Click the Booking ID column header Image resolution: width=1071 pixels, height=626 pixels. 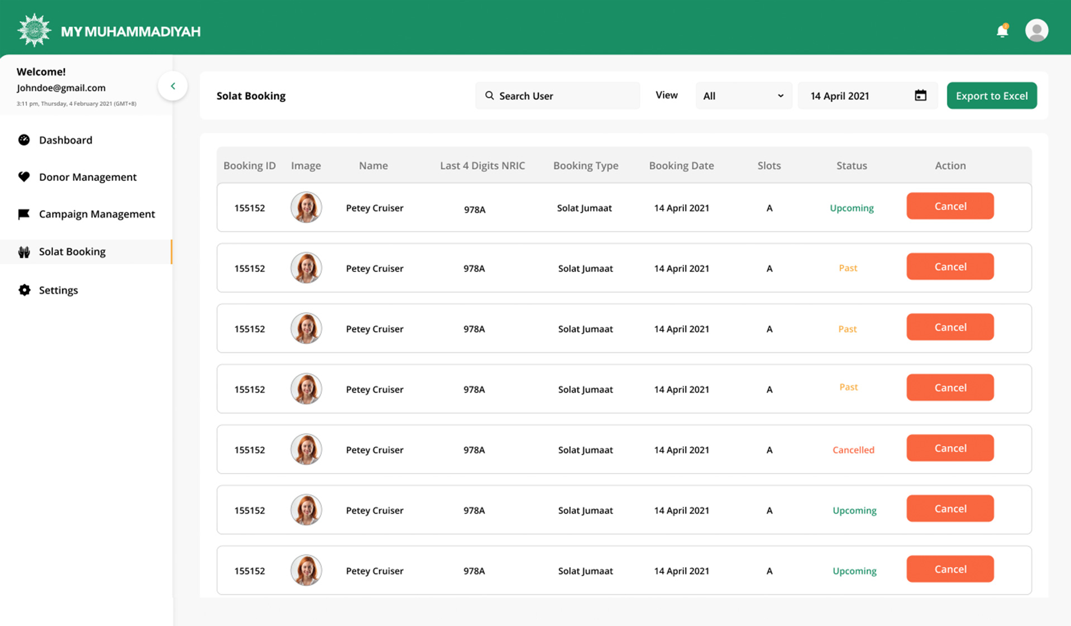(x=250, y=165)
